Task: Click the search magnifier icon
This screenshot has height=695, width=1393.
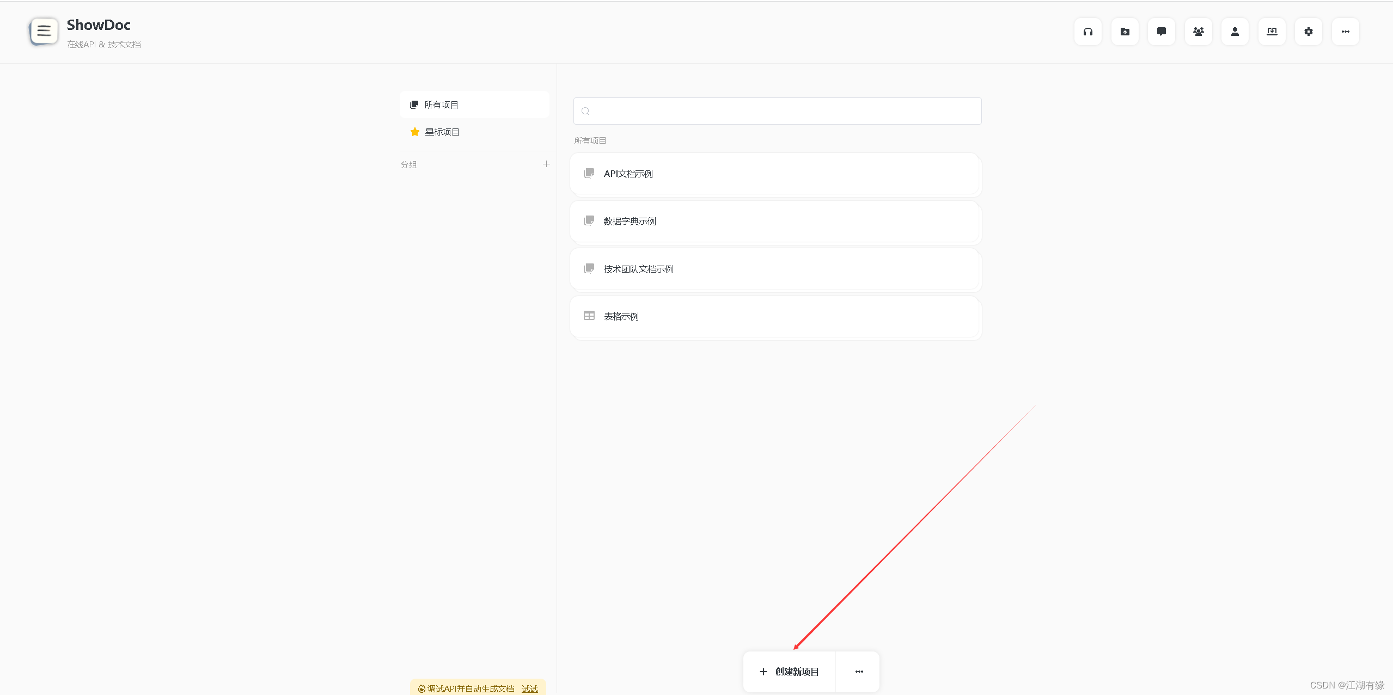Action: 585,111
